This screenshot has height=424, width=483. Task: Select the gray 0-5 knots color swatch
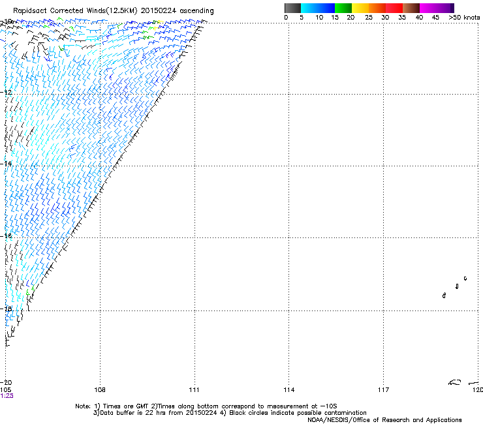[292, 8]
